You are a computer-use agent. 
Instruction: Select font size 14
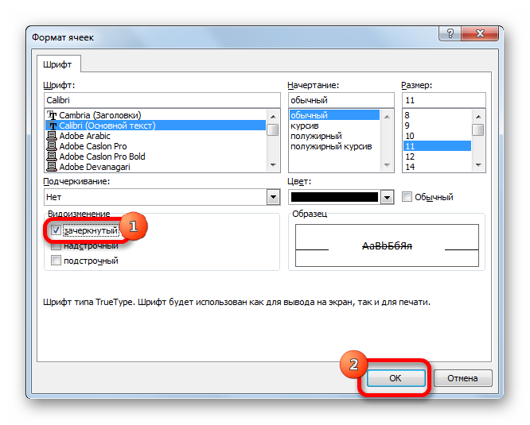tap(437, 167)
